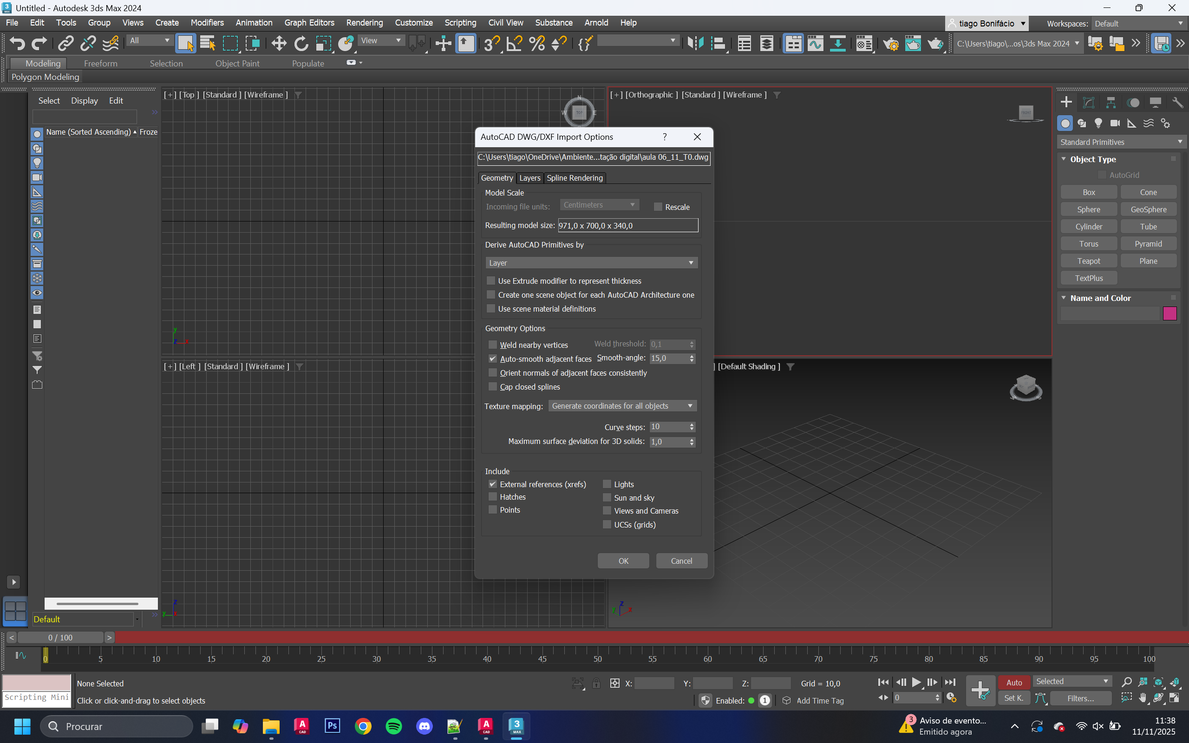The width and height of the screenshot is (1189, 743).
Task: Select the Move transform tool
Action: click(x=279, y=44)
